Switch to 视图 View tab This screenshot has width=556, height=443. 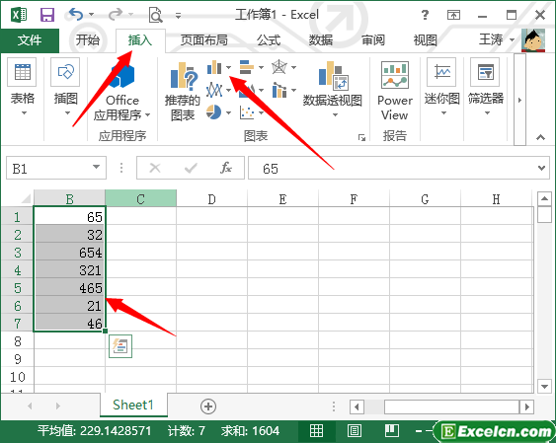pos(426,40)
